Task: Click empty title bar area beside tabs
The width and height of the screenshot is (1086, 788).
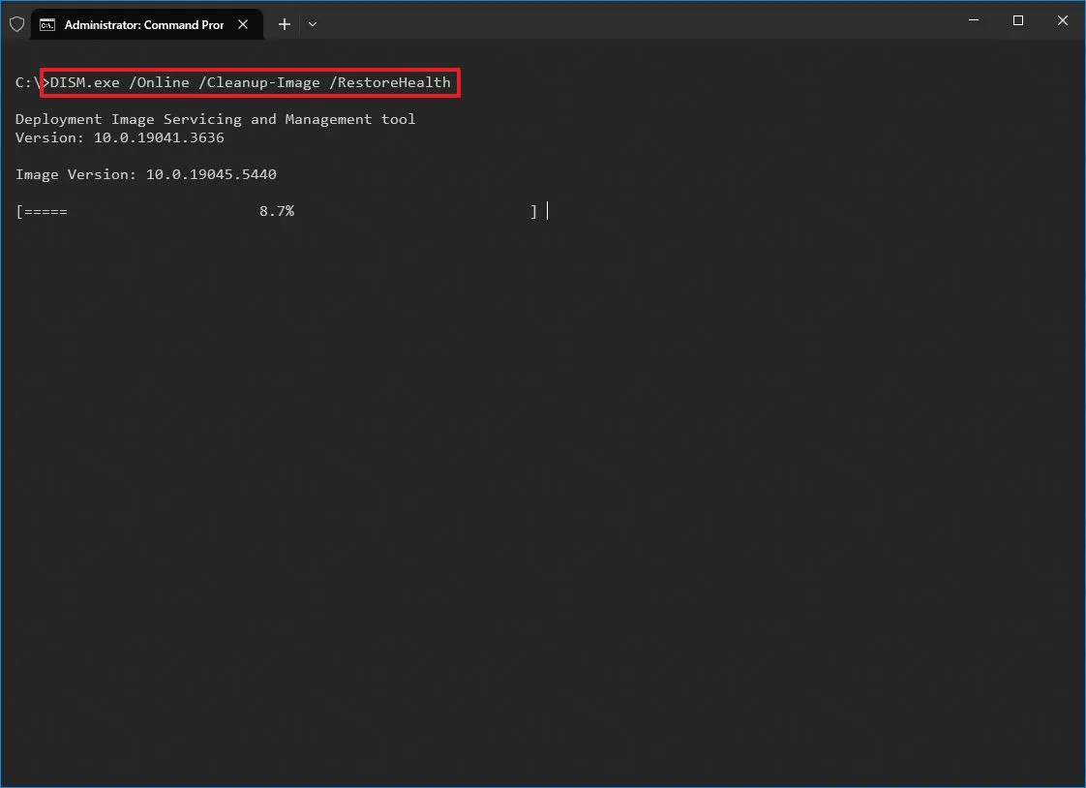Action: pos(629,21)
